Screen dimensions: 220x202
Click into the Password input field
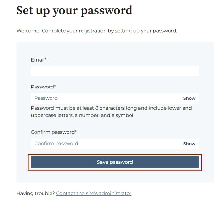pos(106,98)
